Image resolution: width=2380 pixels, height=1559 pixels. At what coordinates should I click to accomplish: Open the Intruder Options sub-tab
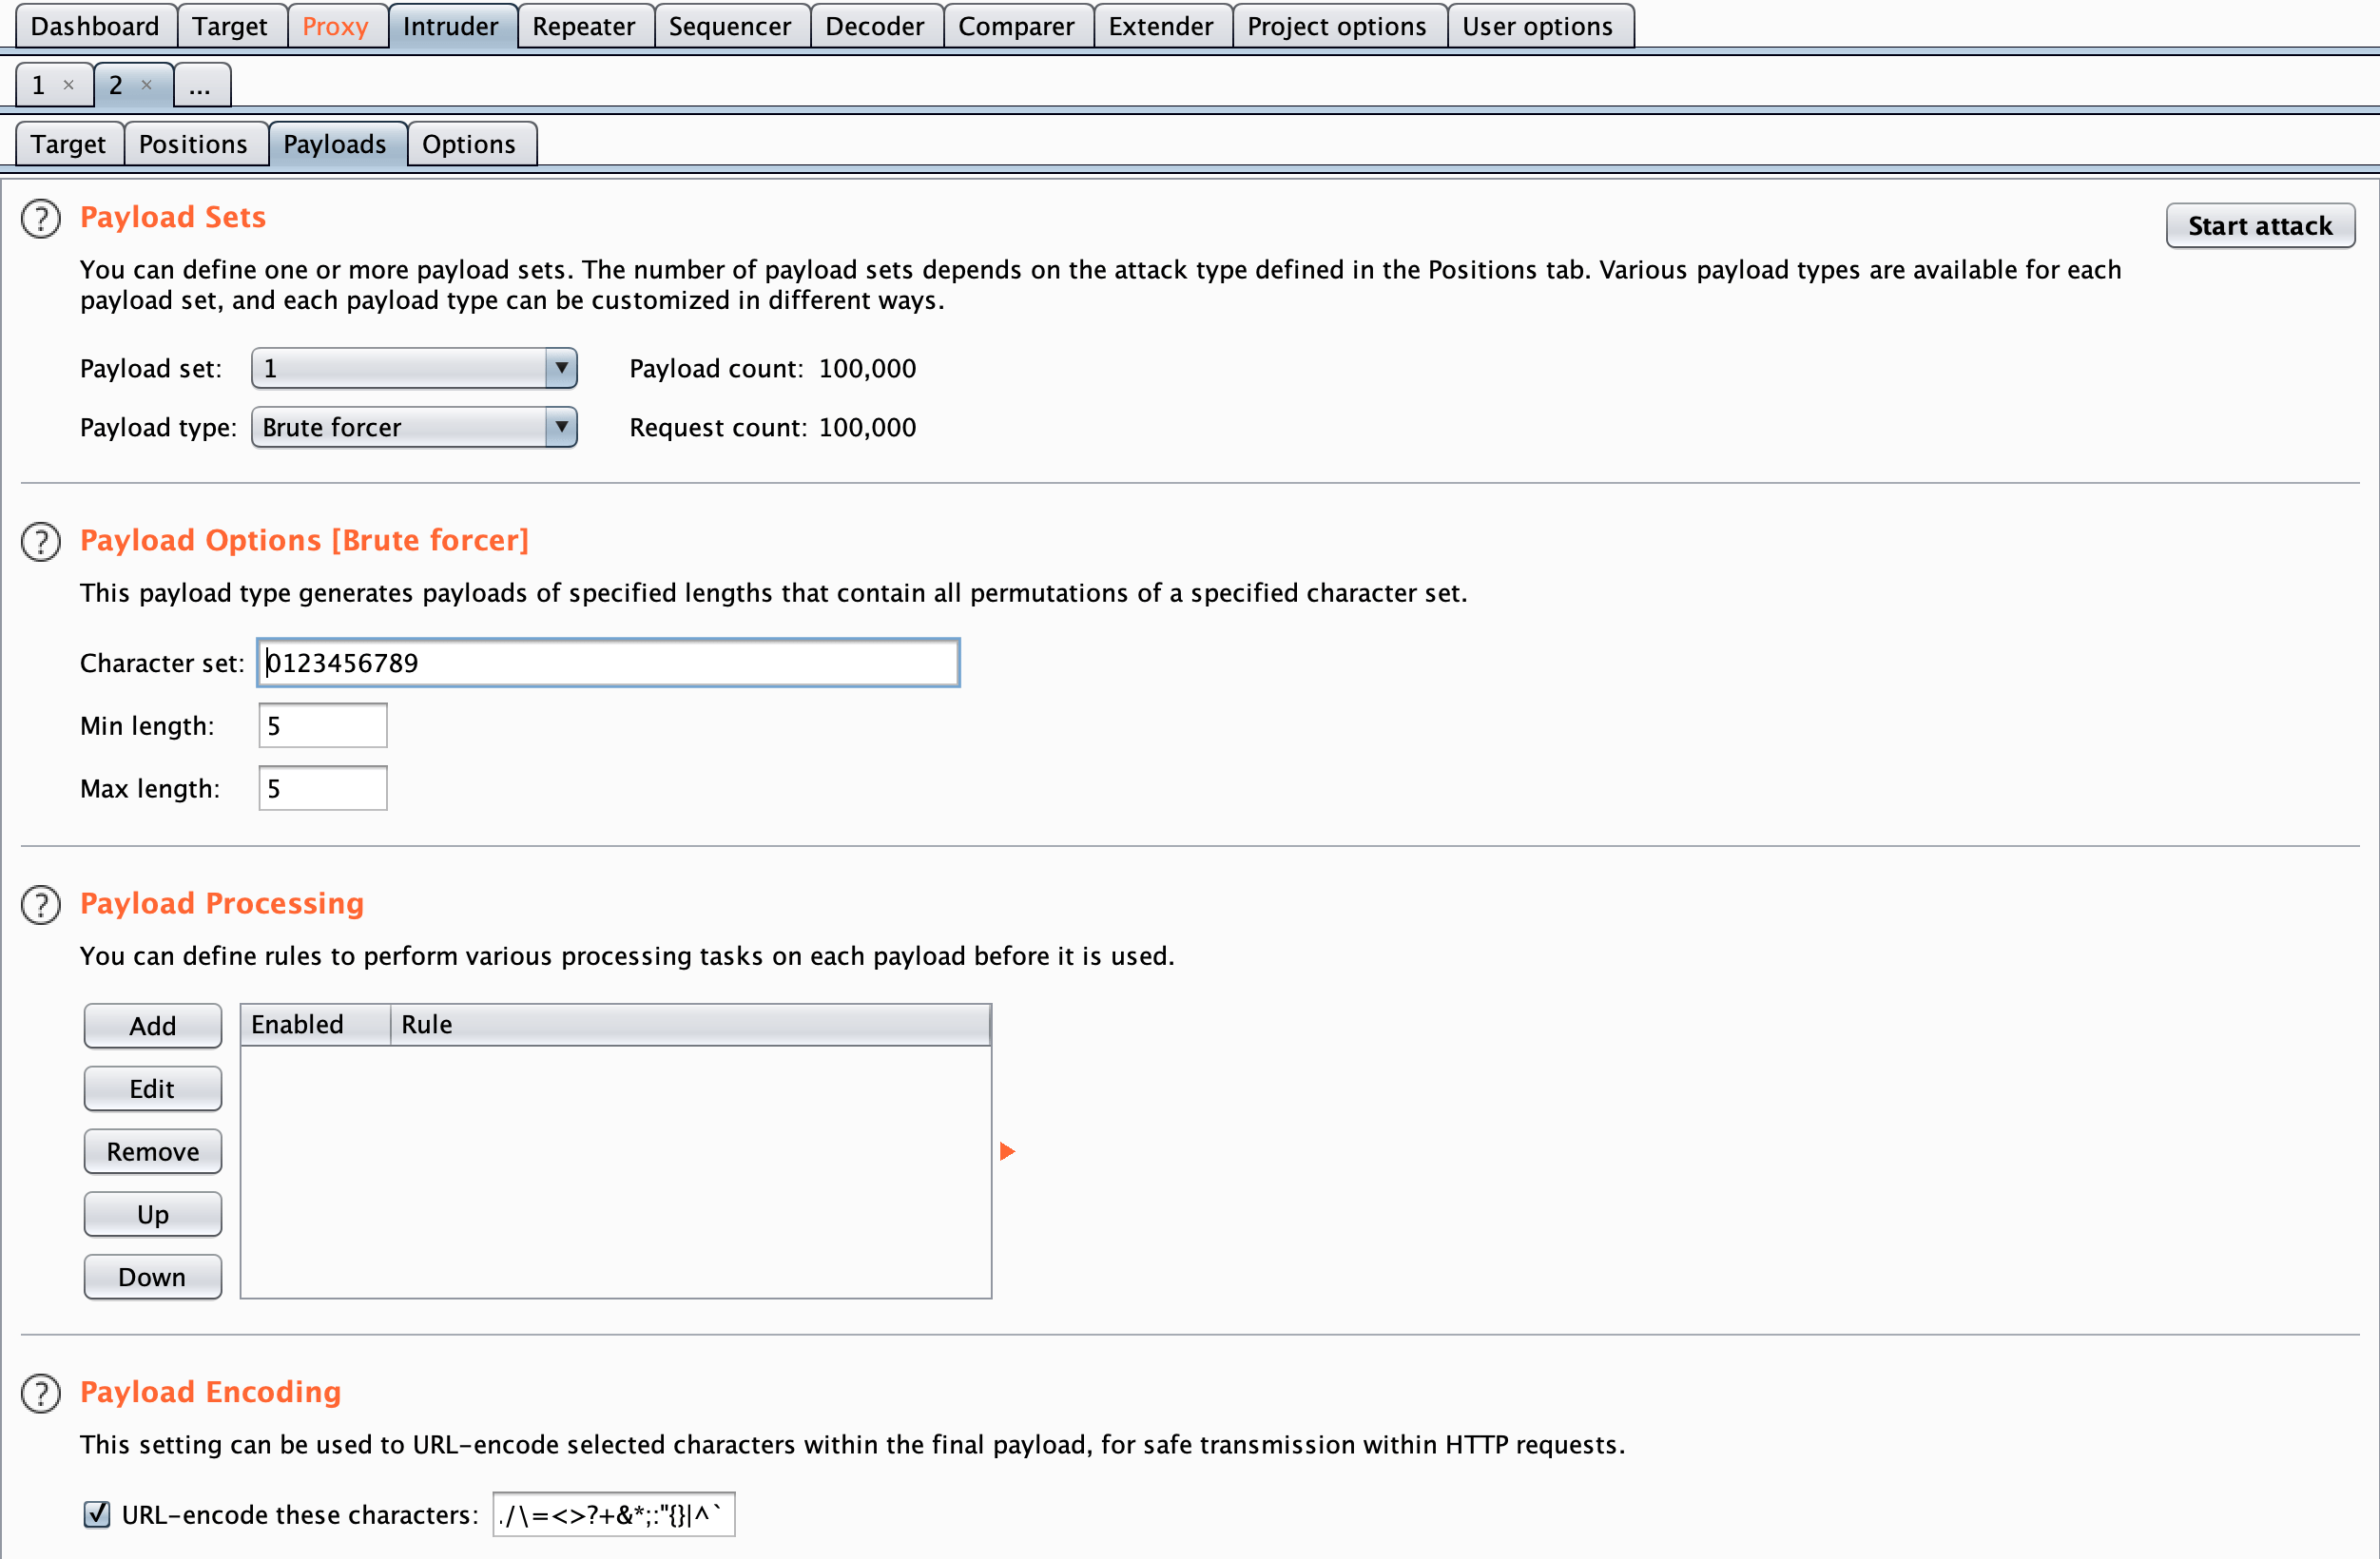click(x=470, y=144)
